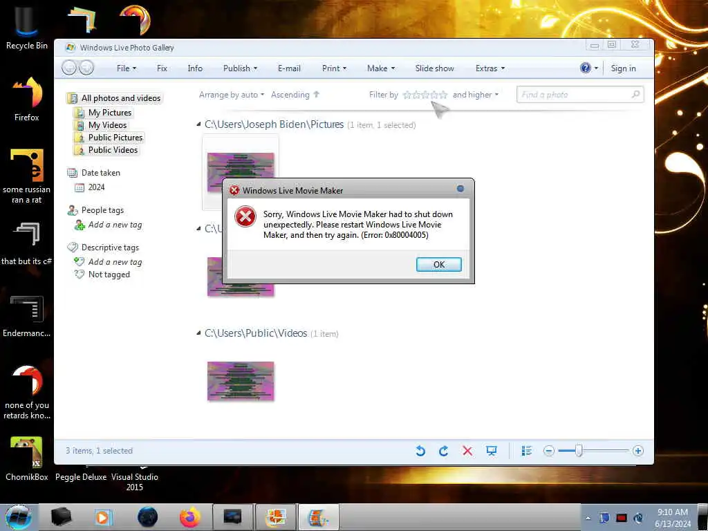The width and height of the screenshot is (708, 531).
Task: Click the zoom in plus icon
Action: point(637,451)
